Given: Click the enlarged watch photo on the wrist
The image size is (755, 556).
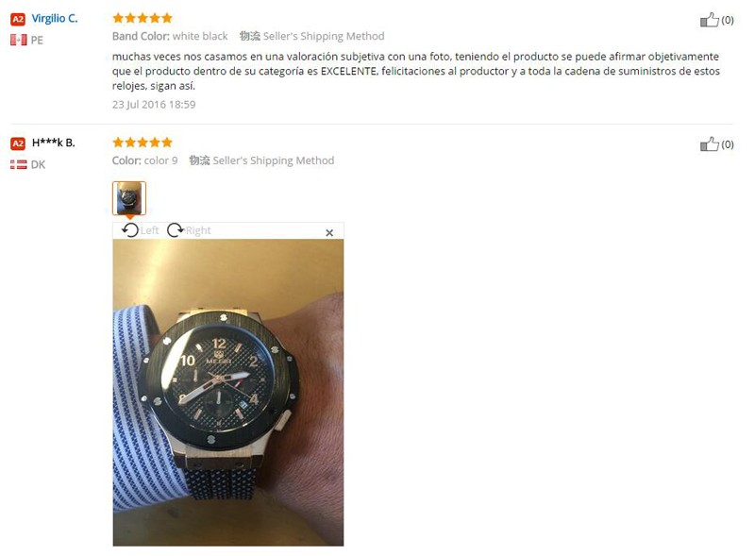Looking at the screenshot, I should tap(228, 392).
